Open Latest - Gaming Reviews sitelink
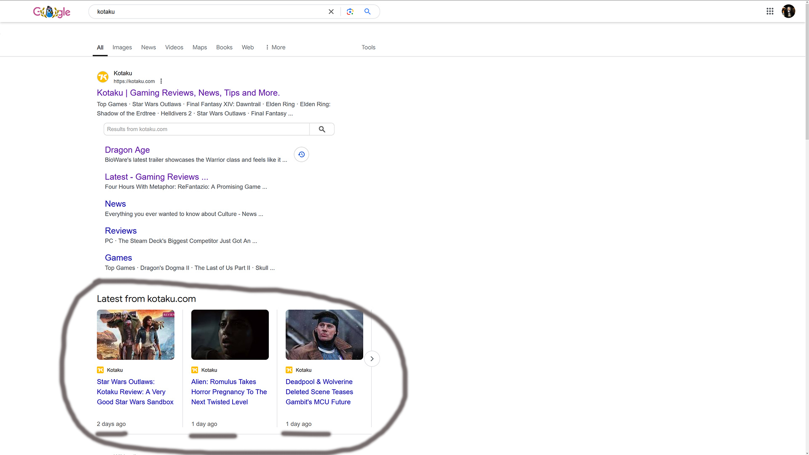 (156, 177)
